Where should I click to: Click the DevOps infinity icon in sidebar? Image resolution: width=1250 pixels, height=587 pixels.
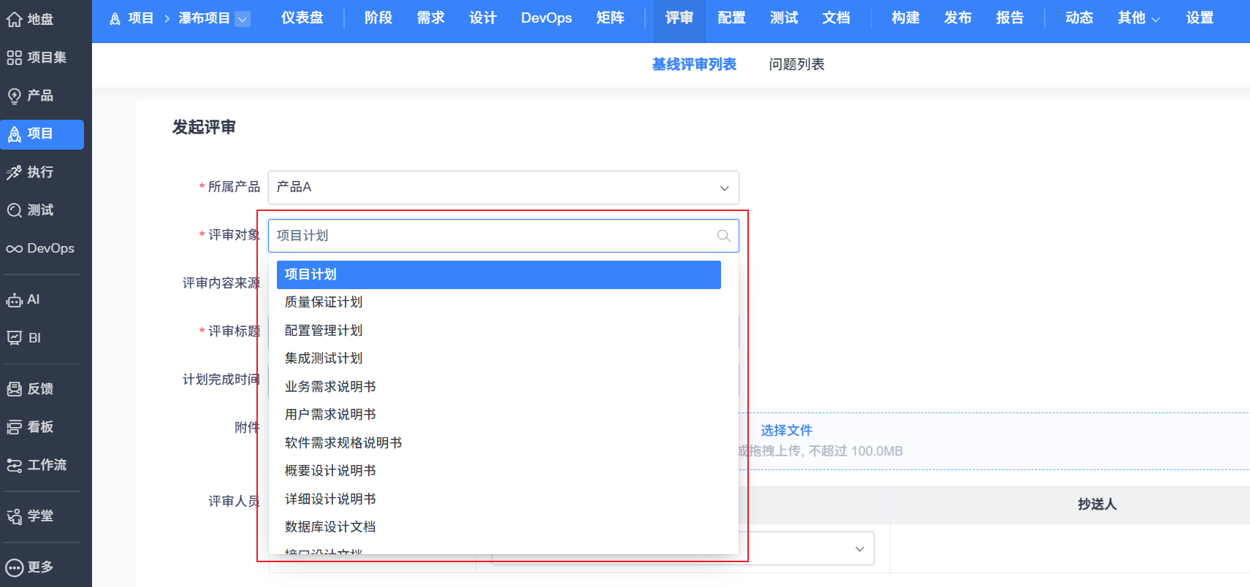(x=15, y=249)
